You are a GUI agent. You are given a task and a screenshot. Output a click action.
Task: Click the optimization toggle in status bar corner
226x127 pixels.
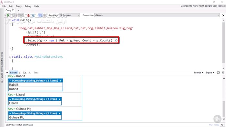[222, 125]
